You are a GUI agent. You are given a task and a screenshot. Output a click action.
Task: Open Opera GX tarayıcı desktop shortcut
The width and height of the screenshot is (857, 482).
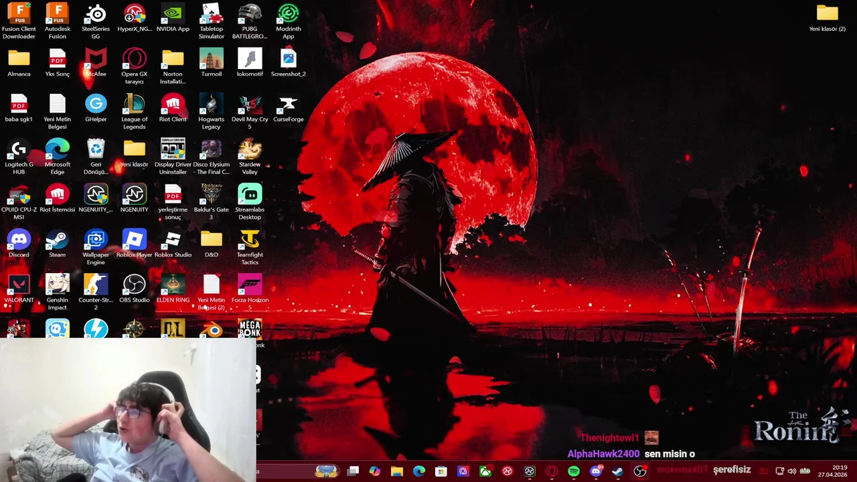[135, 66]
